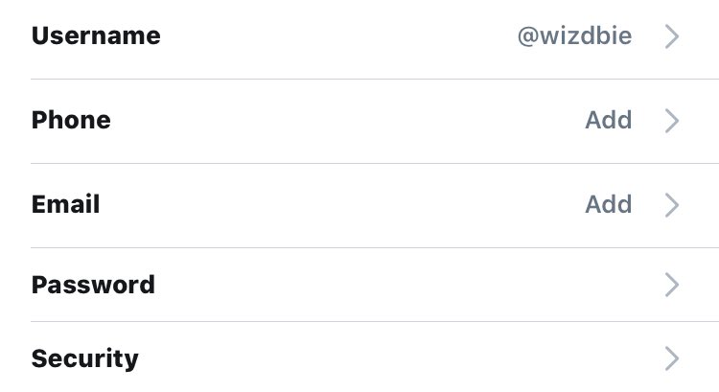Select the Phone label
Screen dimensions: 719x392
[x=71, y=120]
